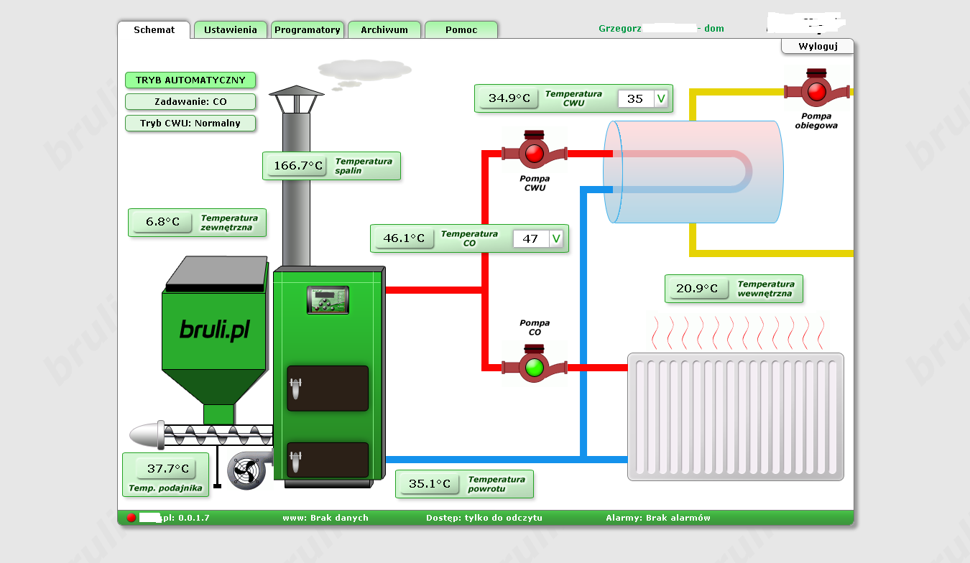Open the CO temperature setpoint dropdown

coord(556,238)
